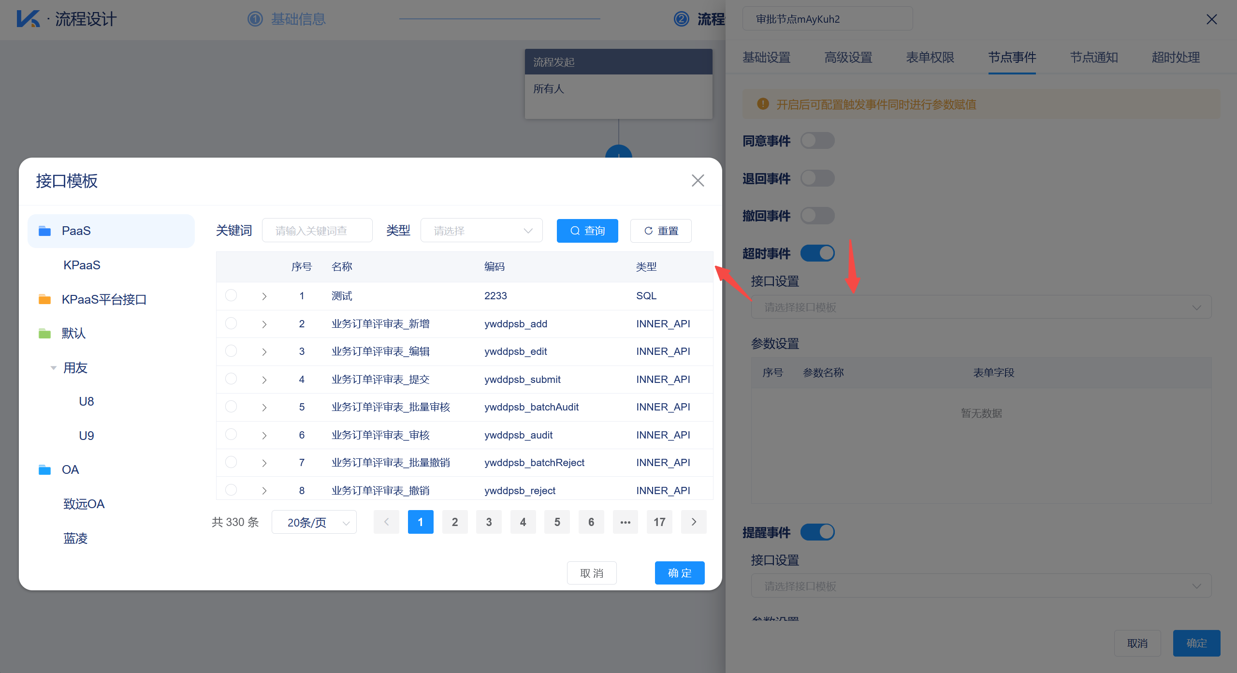Switch to the 节点通知 tab
This screenshot has width=1237, height=673.
(x=1093, y=58)
